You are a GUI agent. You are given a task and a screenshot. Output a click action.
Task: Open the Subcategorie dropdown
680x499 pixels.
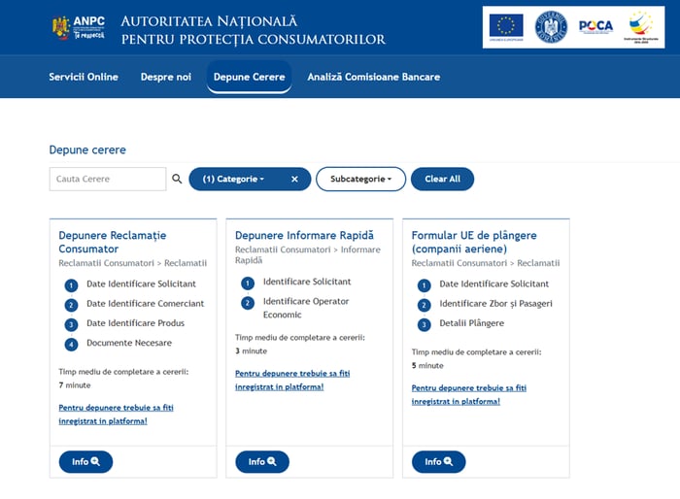[x=360, y=179]
